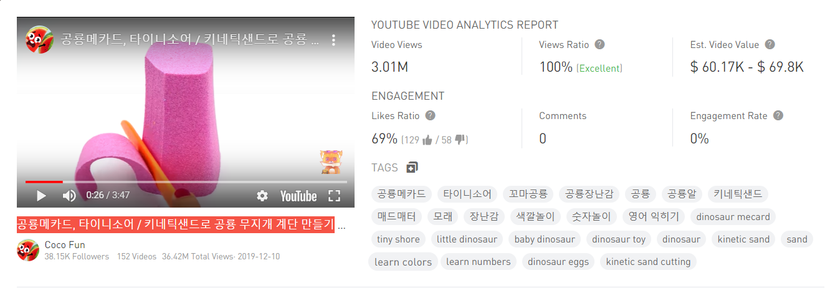The image size is (835, 293).
Task: Select the learn colors tag
Action: pyautogui.click(x=403, y=262)
